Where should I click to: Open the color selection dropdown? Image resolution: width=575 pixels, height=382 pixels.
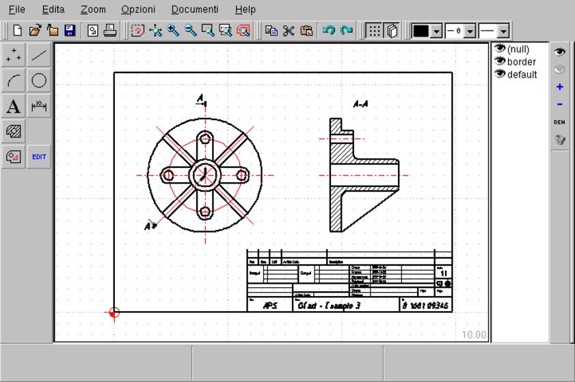point(437,31)
